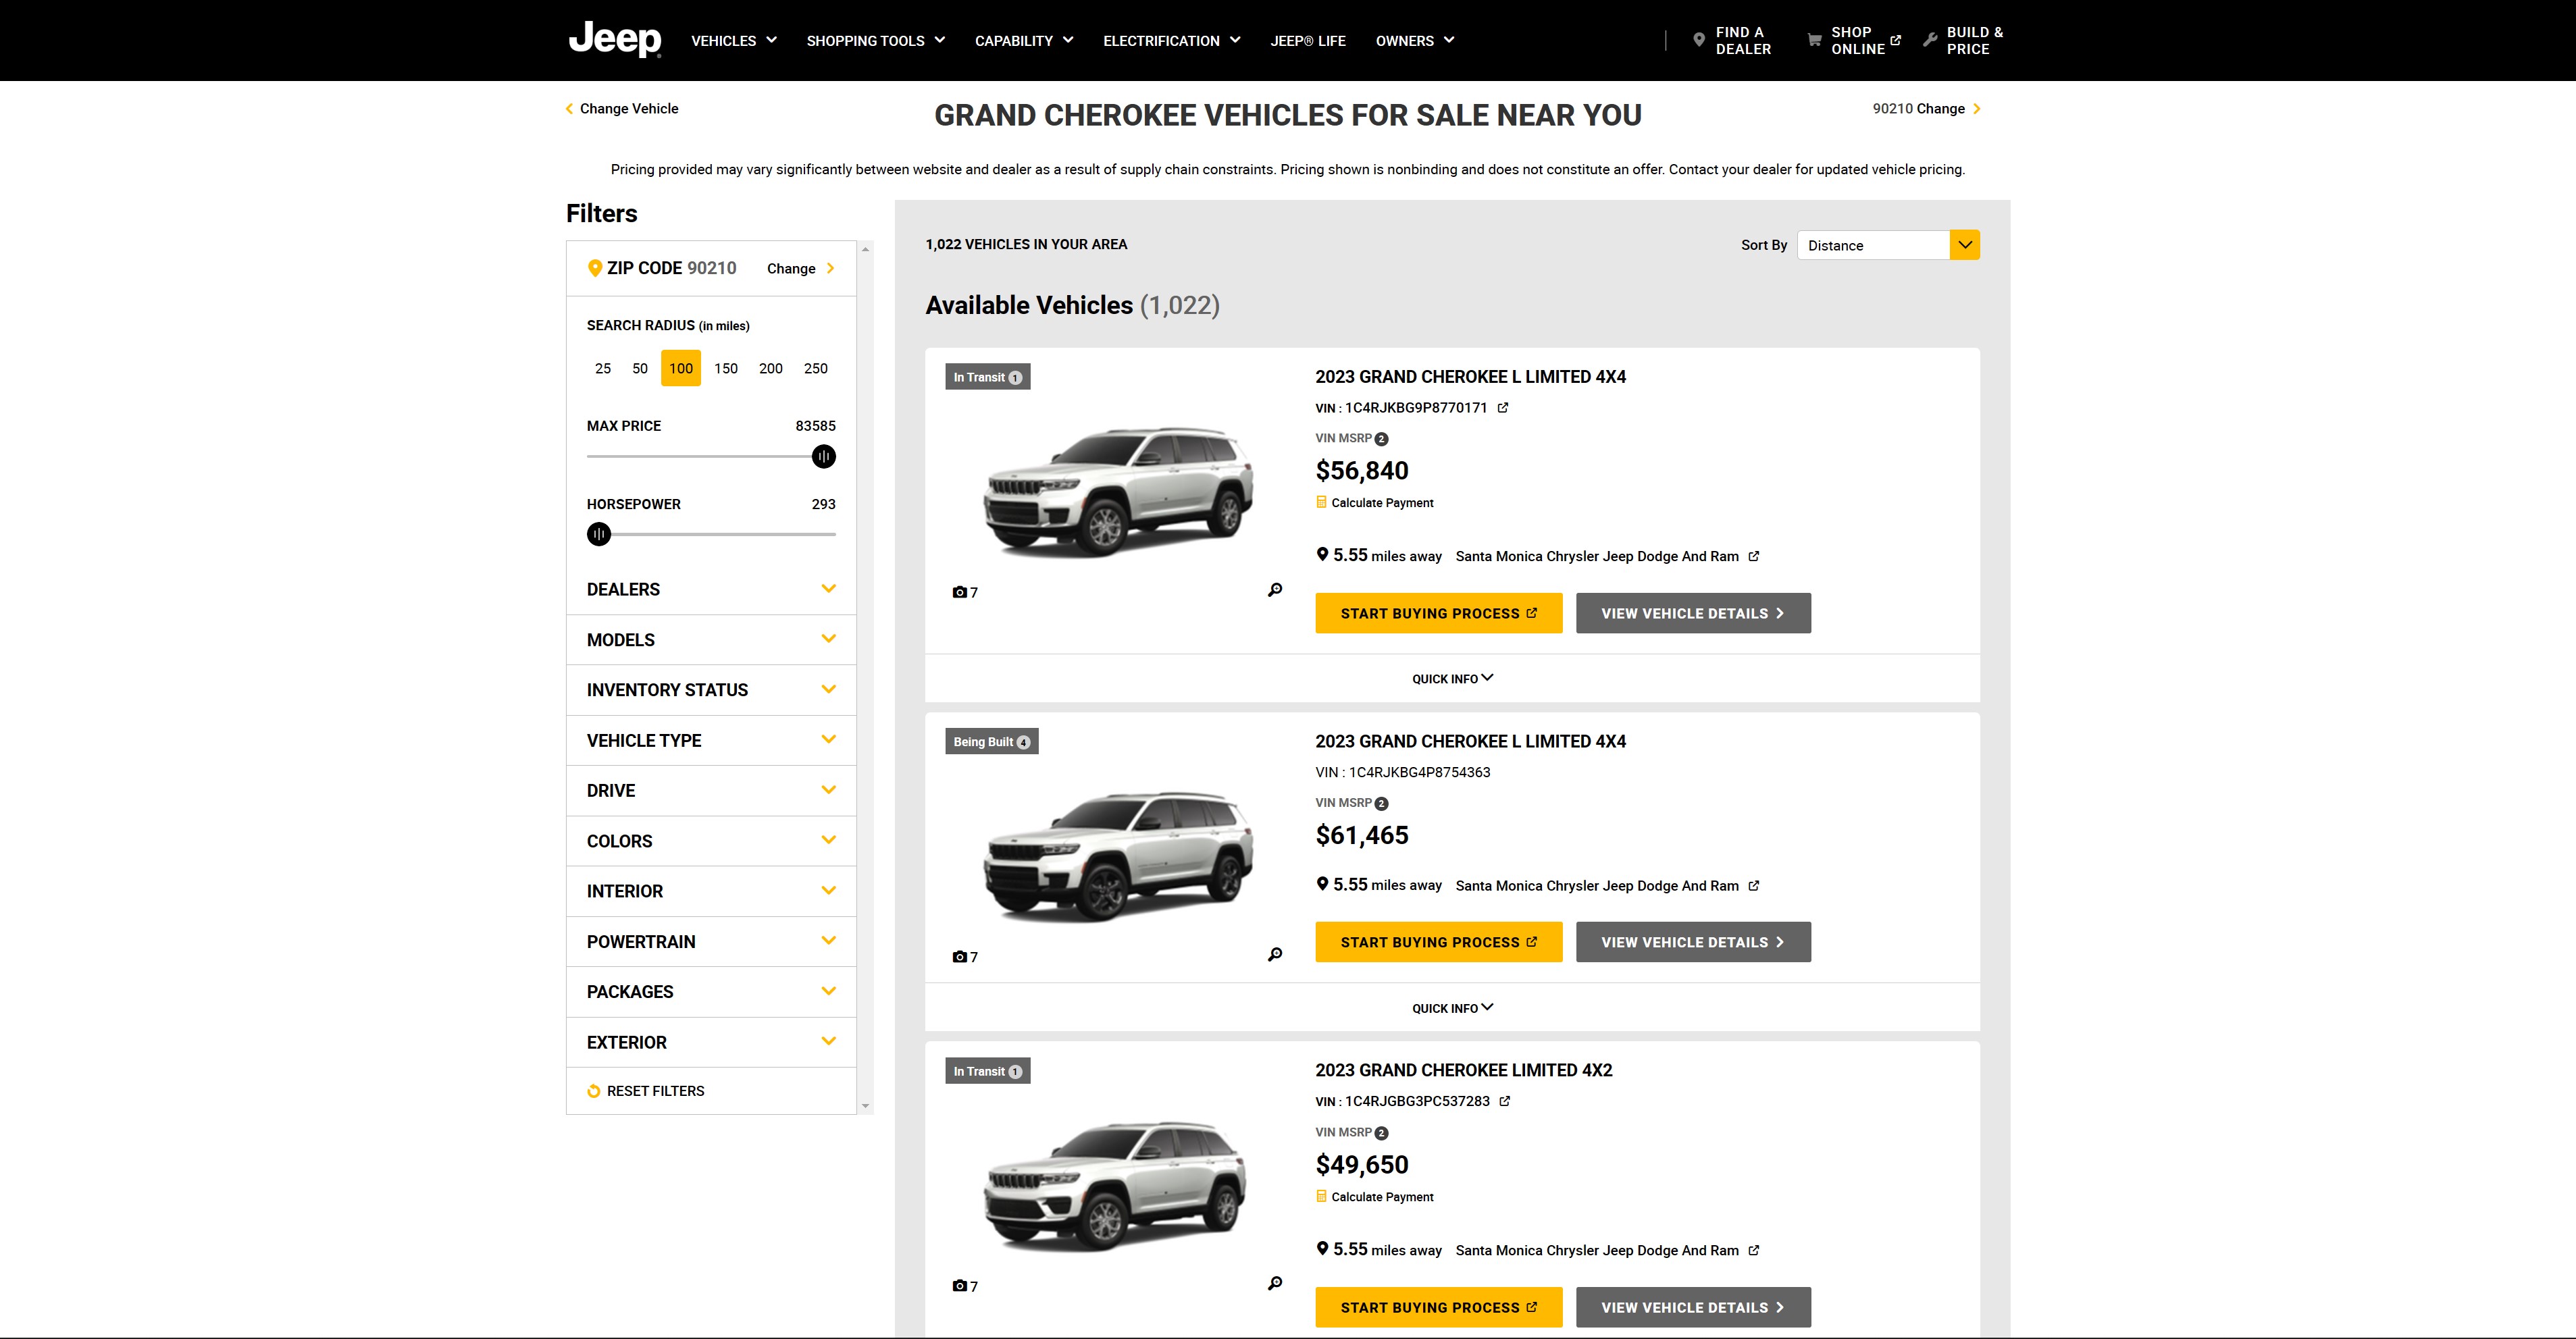Expand the Dealers filter

[711, 589]
